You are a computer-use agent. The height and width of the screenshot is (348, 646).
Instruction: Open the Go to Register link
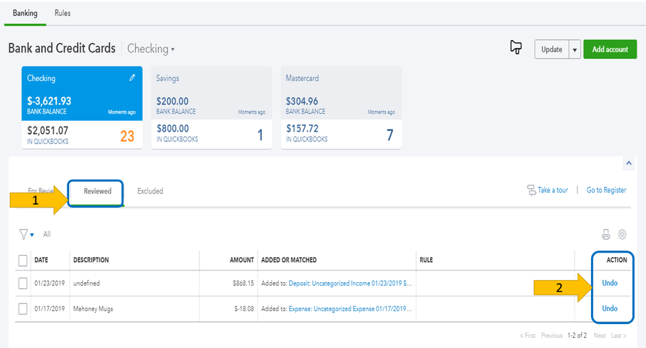(606, 190)
